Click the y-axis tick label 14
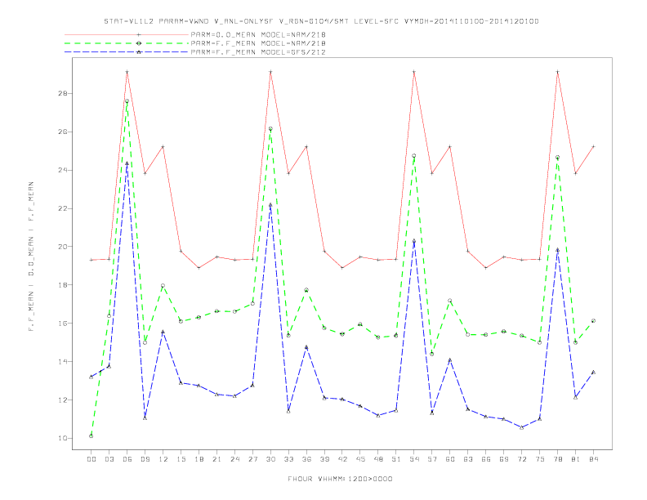The height and width of the screenshot is (500, 647). pyautogui.click(x=63, y=361)
